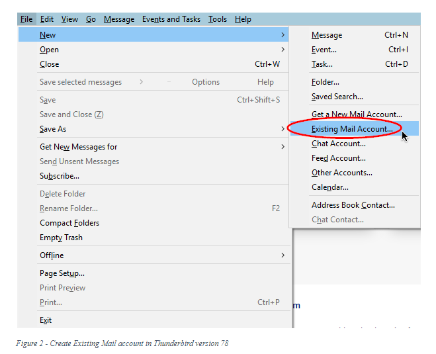Choose Address Book Contact... entry
Image resolution: width=436 pixels, height=354 pixels.
coord(355,205)
